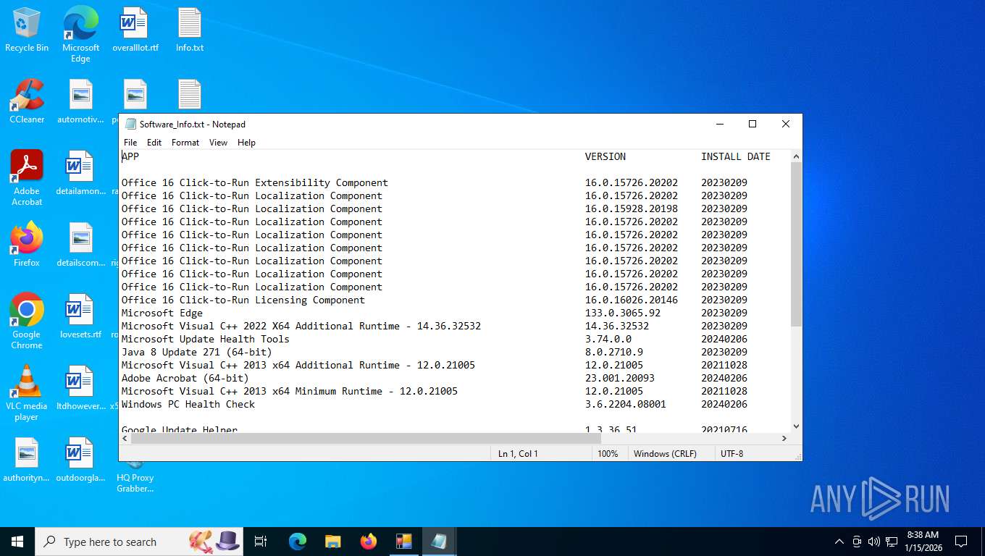The image size is (985, 556).
Task: Click version number 16.0.15928.20198
Action: pos(632,208)
